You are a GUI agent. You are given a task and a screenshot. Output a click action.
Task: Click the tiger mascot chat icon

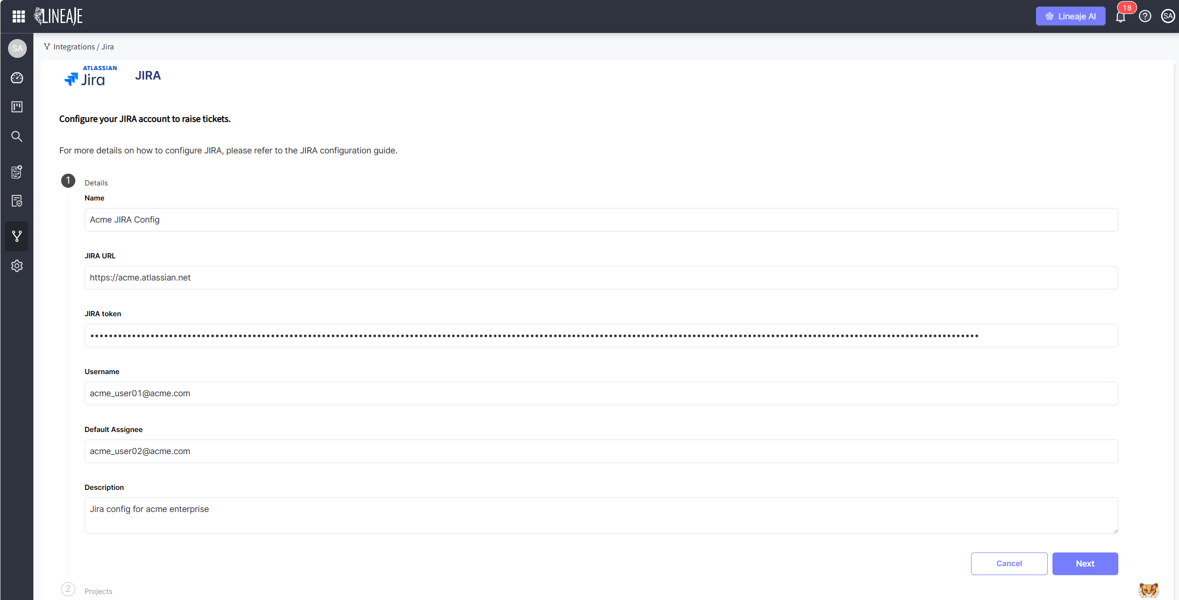point(1148,590)
